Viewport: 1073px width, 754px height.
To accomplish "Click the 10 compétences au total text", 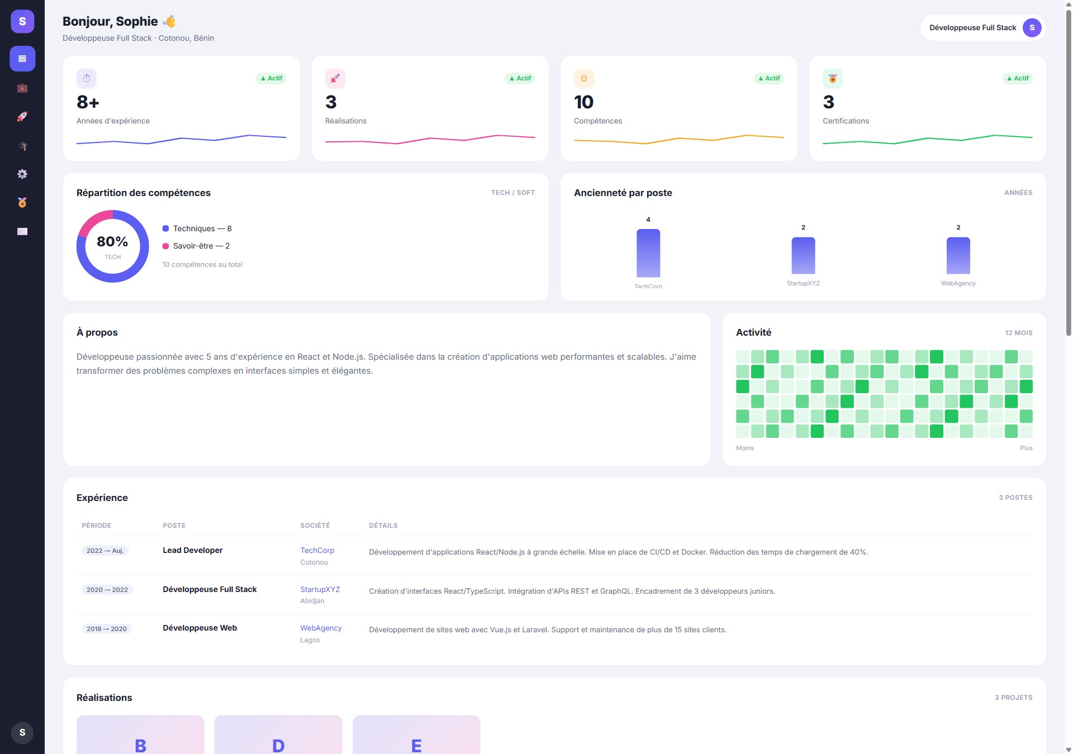I will pyautogui.click(x=202, y=265).
